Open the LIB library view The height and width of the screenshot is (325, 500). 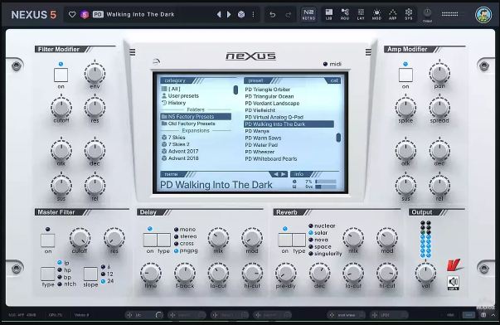[x=328, y=14]
